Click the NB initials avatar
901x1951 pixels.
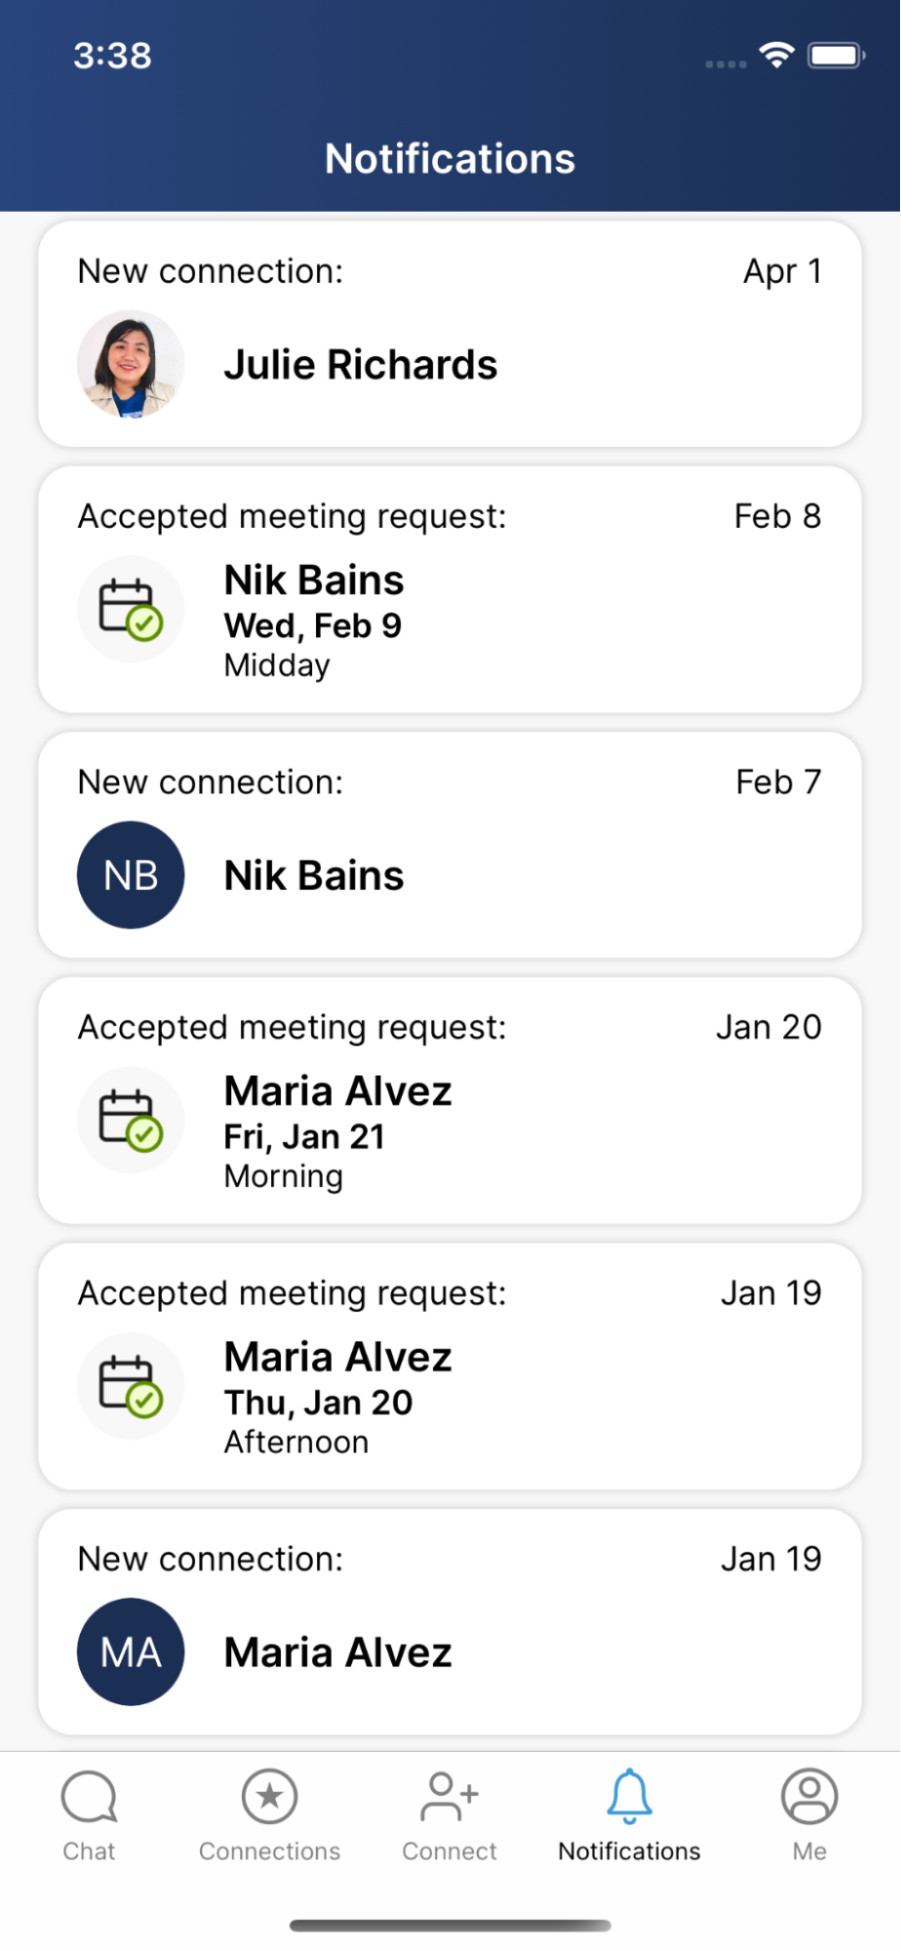coord(131,874)
